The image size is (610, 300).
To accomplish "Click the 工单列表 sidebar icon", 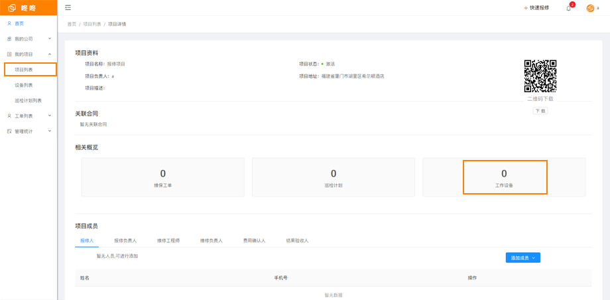I will tap(9, 115).
